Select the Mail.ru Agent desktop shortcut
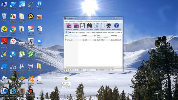This screenshot has height=100, width=178. [31, 55]
